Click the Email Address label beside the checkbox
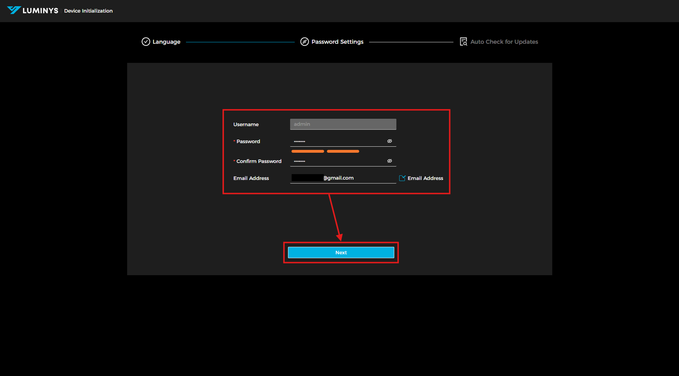Viewport: 679px width, 376px height. tap(425, 178)
